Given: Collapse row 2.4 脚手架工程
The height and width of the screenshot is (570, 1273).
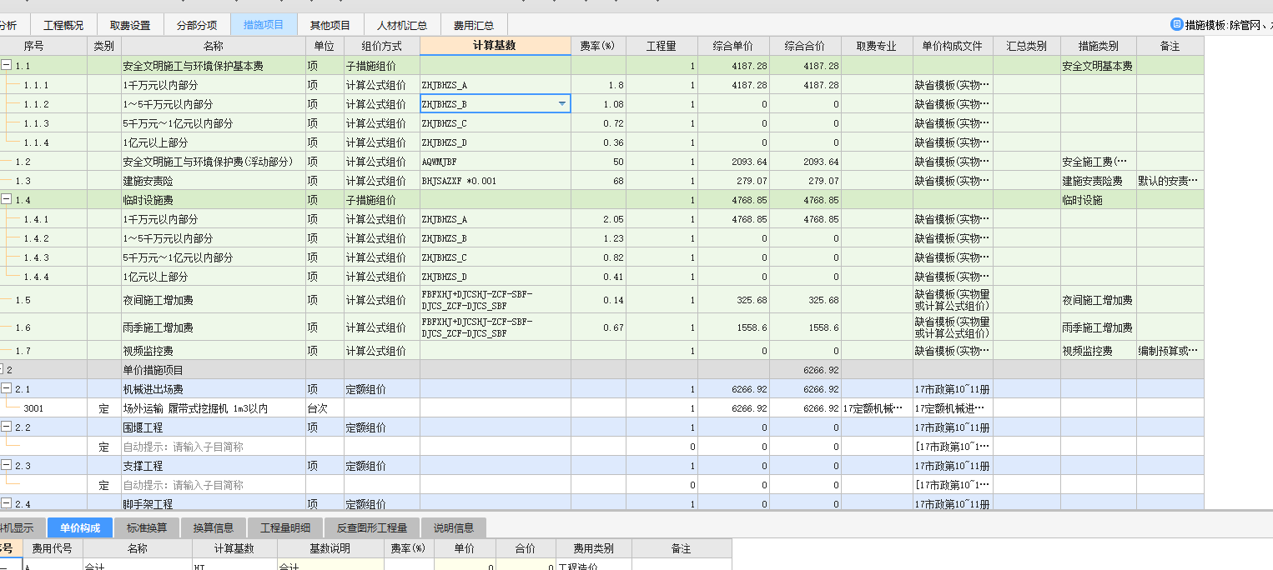Looking at the screenshot, I should click(x=6, y=503).
